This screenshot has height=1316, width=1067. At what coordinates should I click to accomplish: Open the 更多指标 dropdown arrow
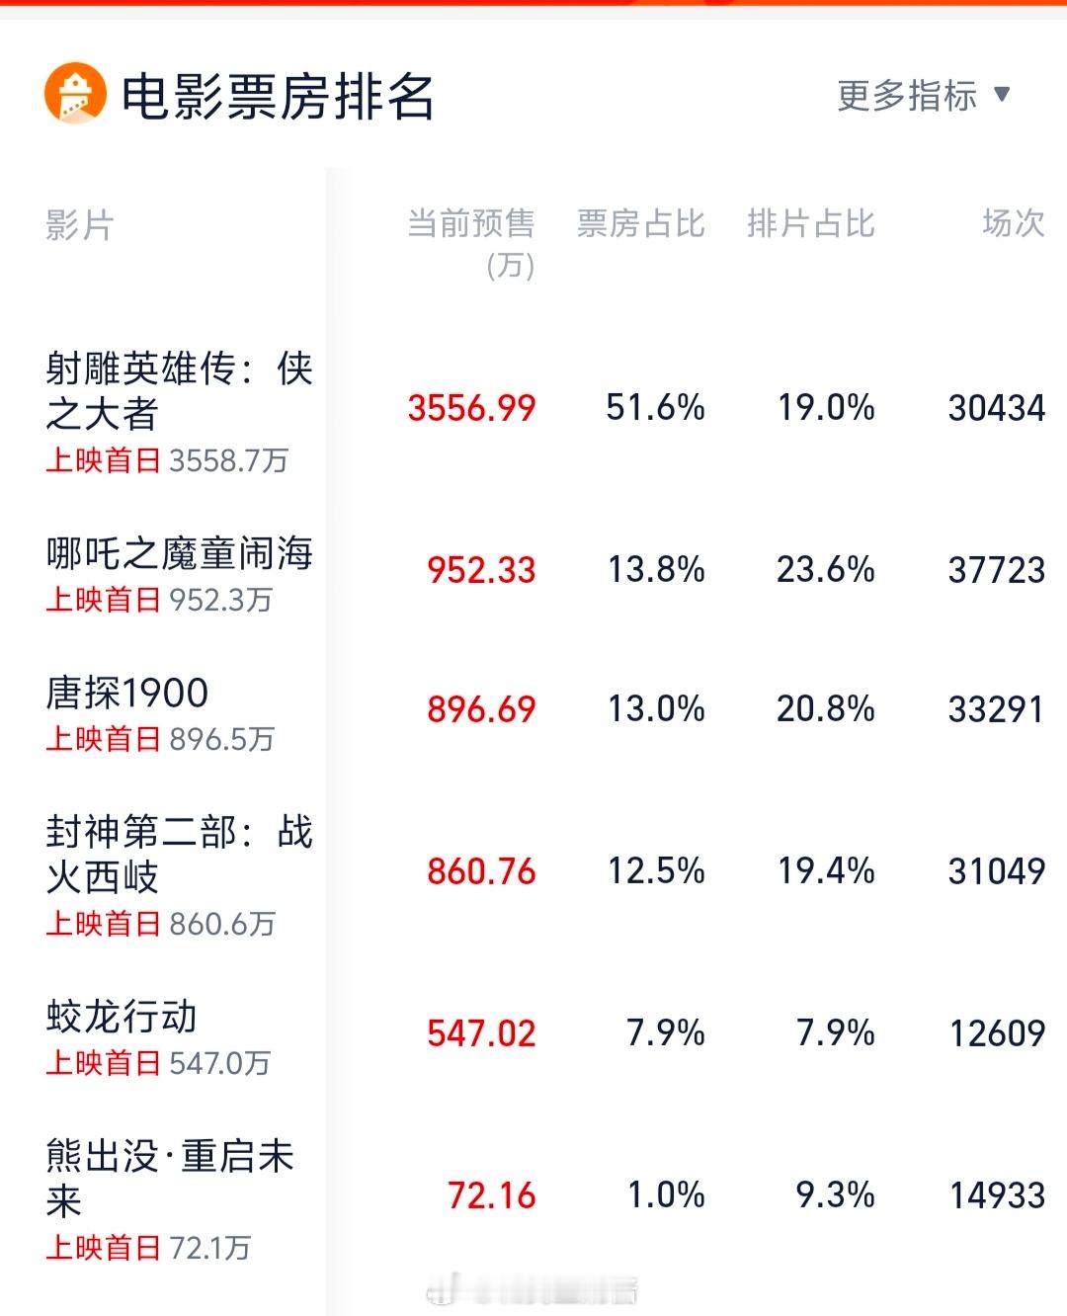(x=1002, y=94)
